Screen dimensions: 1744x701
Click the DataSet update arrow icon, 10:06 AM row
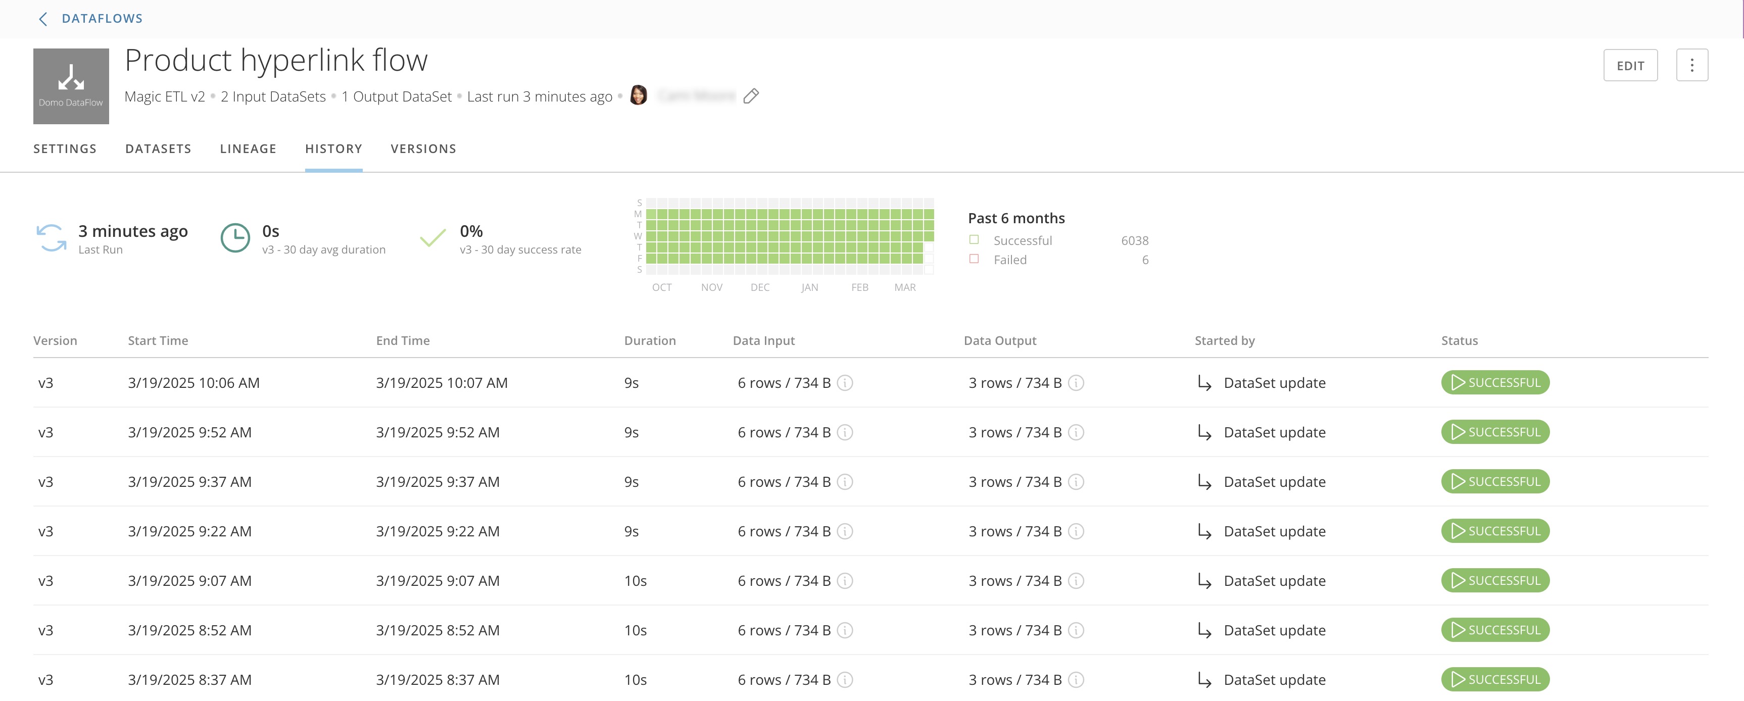point(1204,384)
